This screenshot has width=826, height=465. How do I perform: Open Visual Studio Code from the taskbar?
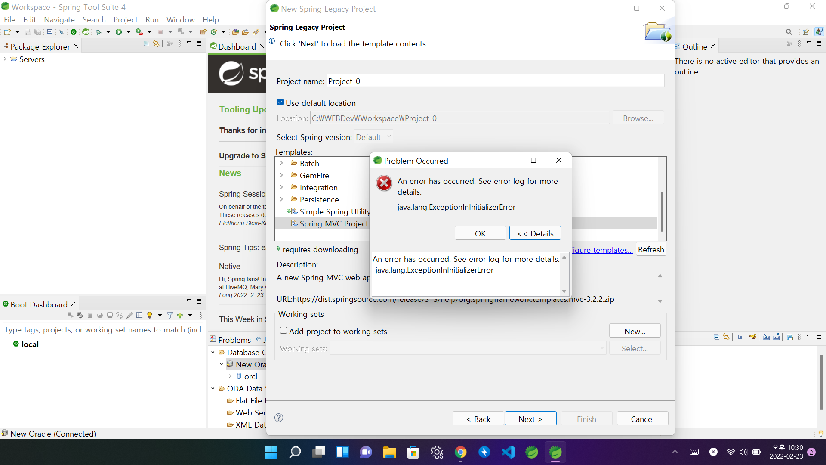[508, 452]
